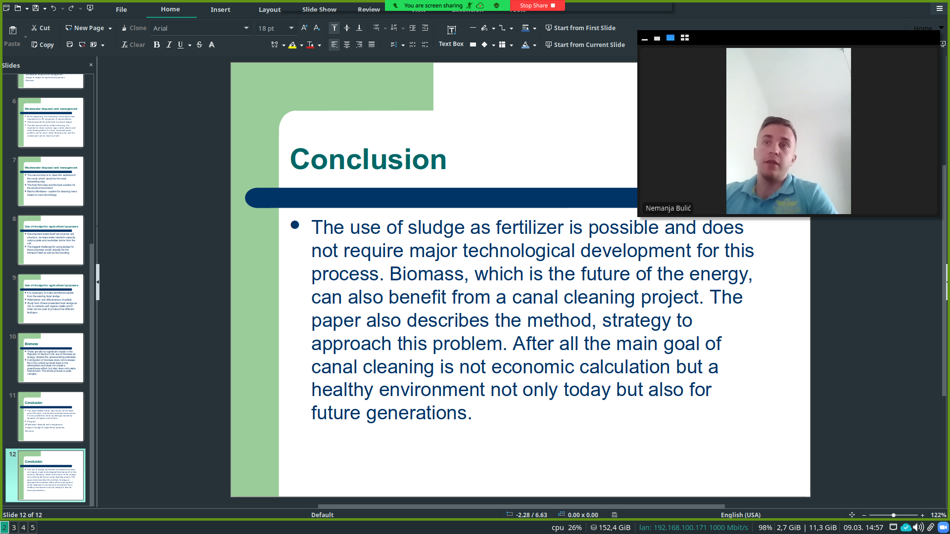Image resolution: width=950 pixels, height=534 pixels.
Task: Justify the paragraph text
Action: coord(372,44)
